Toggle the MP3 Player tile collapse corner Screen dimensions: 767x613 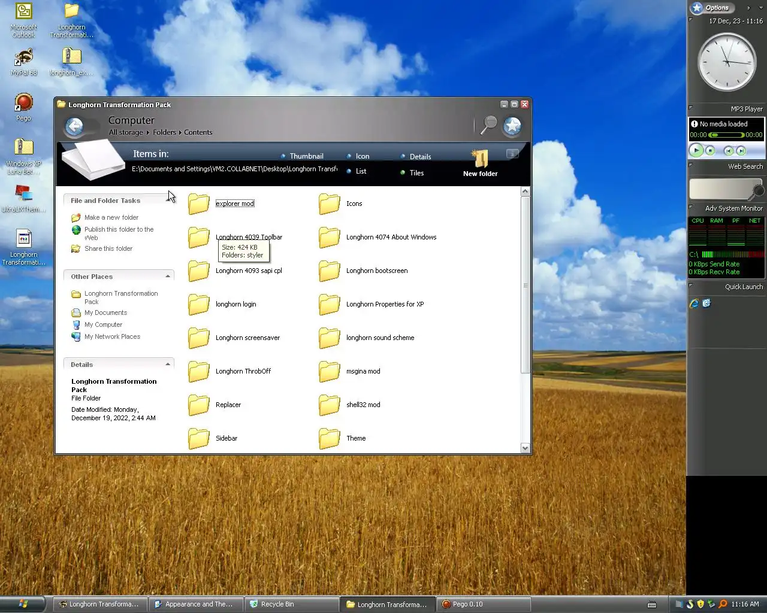coord(690,107)
